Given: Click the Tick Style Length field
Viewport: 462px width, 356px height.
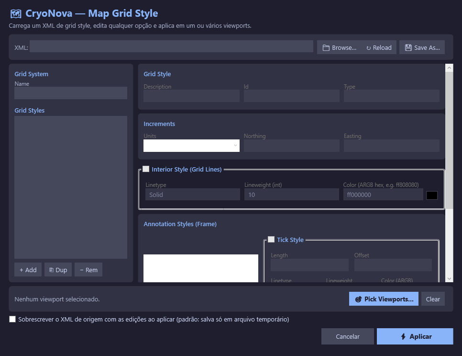Looking at the screenshot, I should click(x=309, y=265).
